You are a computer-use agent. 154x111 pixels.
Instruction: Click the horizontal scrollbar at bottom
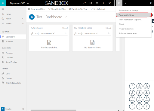click(54, 110)
